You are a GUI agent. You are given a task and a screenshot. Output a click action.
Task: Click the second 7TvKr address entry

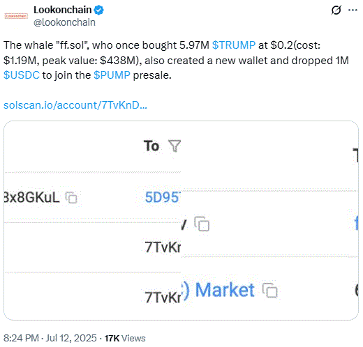(163, 297)
